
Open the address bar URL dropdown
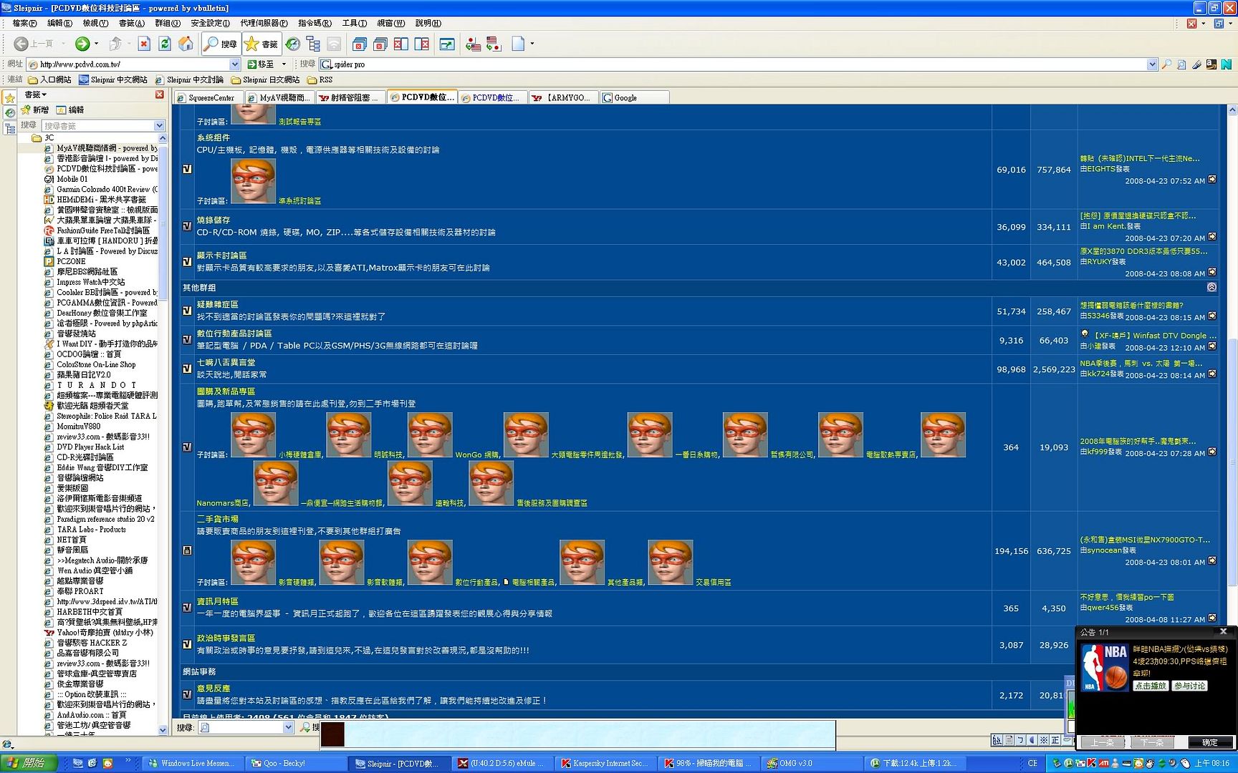234,64
